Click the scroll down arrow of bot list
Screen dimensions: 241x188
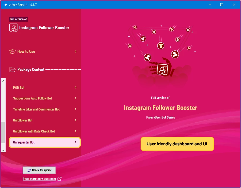click(x=3, y=150)
